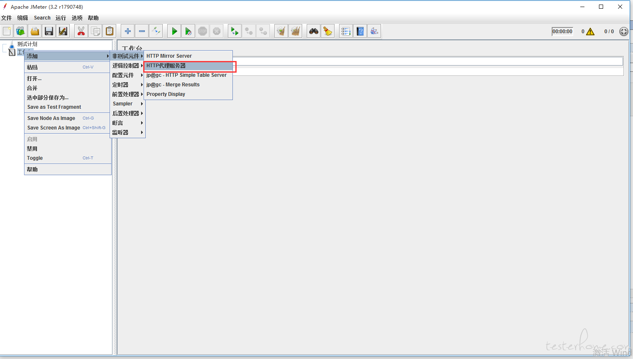Click the New test plan toolbar icon
Screen dimensions: 633x359
[x=7, y=31]
